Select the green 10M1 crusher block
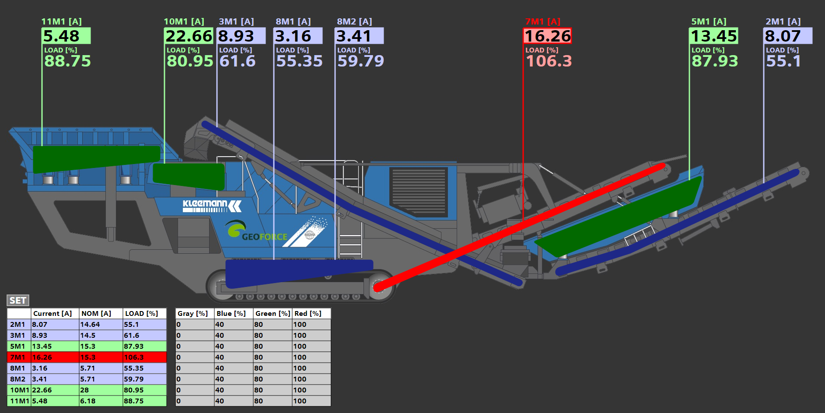 pos(188,175)
